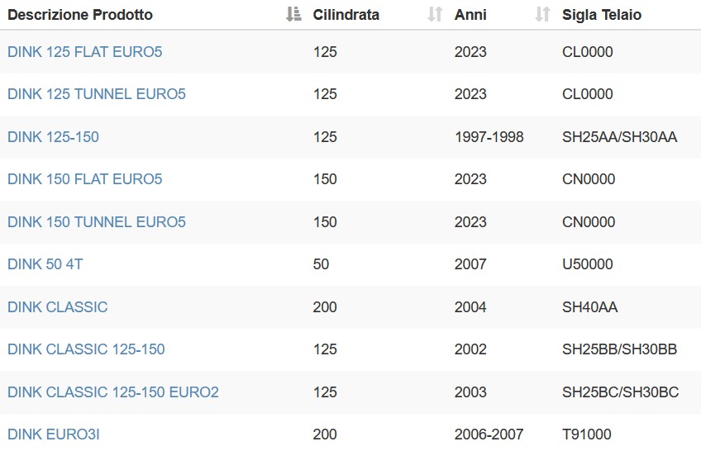Screen dimensions: 701x451
Task: Open DINK CLASSIC 125-150 2002 link
Action: 86,349
